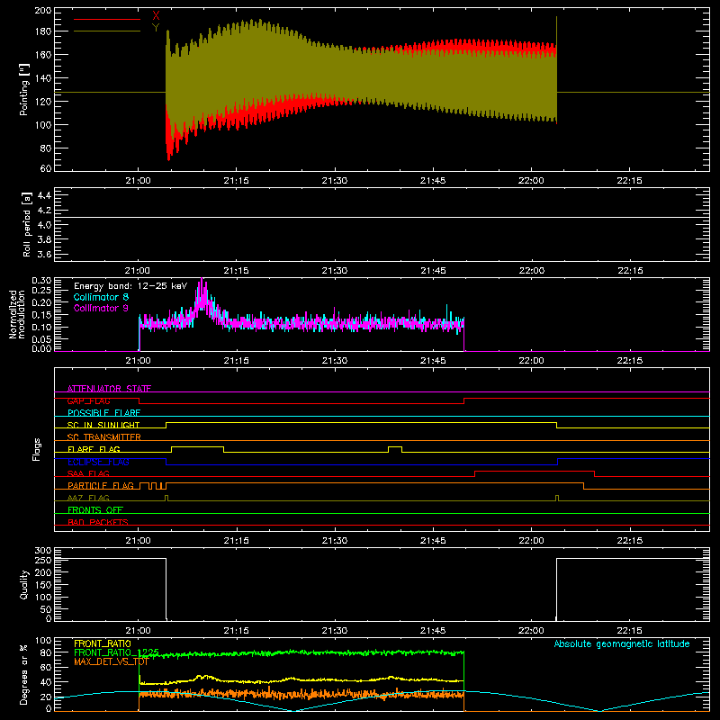Click the '0.00' tick on modulation axis
Viewport: 720px width, 720px height.
(41, 348)
